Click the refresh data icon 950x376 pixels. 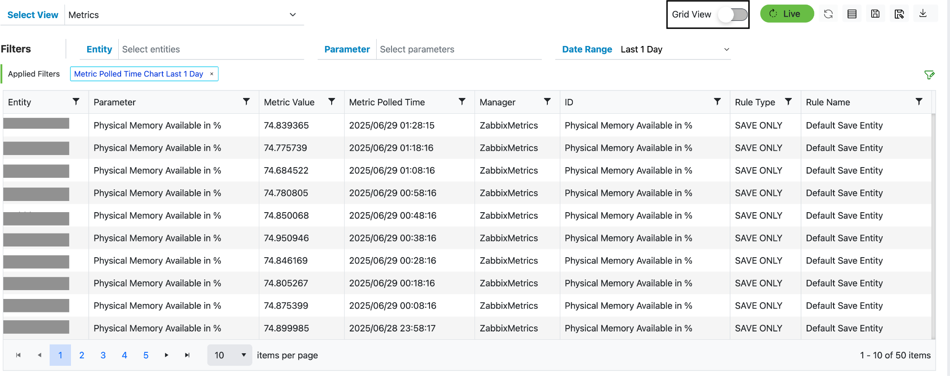(x=828, y=14)
